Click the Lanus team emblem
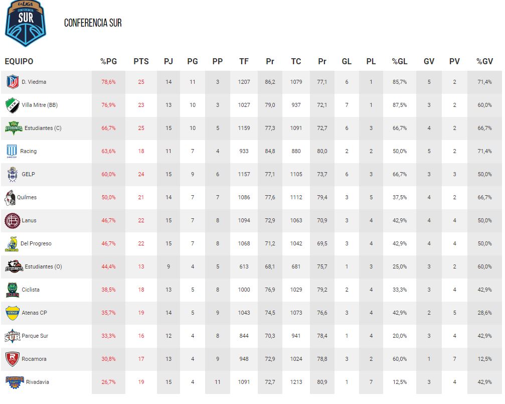505x404 pixels. pyautogui.click(x=12, y=220)
